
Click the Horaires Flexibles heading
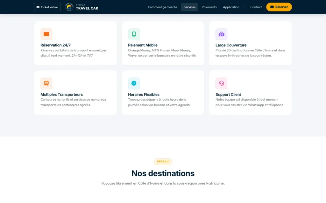[x=144, y=95]
